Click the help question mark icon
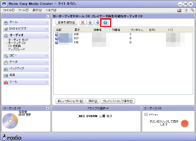The width and height of the screenshot is (196, 141). 186,10
